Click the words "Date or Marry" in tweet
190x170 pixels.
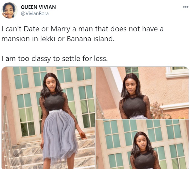(47, 29)
